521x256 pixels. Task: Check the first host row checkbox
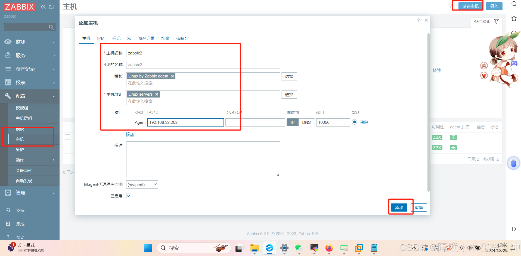pyautogui.click(x=68, y=137)
